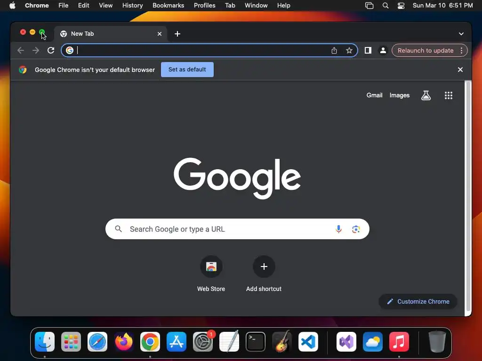482x361 pixels.
Task: Select the New Tab tab
Action: (110, 34)
